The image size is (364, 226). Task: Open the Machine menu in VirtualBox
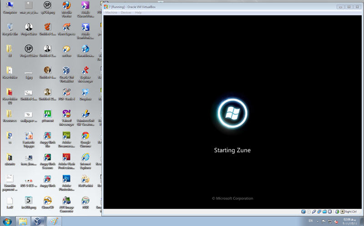coord(111,13)
